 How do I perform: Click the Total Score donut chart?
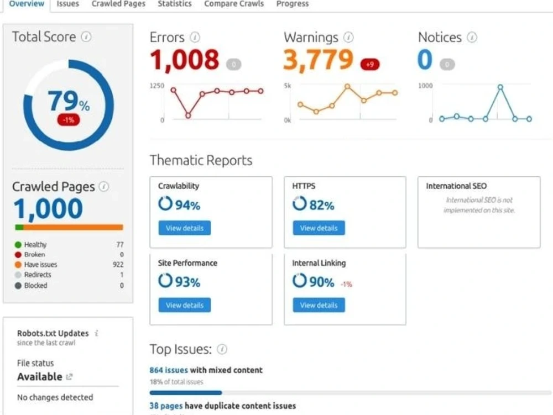(x=69, y=105)
